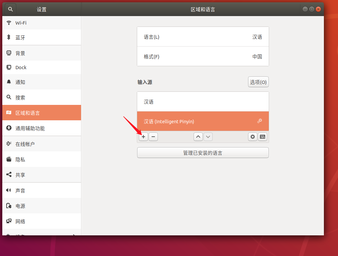This screenshot has height=256, width=338.
Task: Click the network computers icon
Action: pyautogui.click(x=9, y=221)
